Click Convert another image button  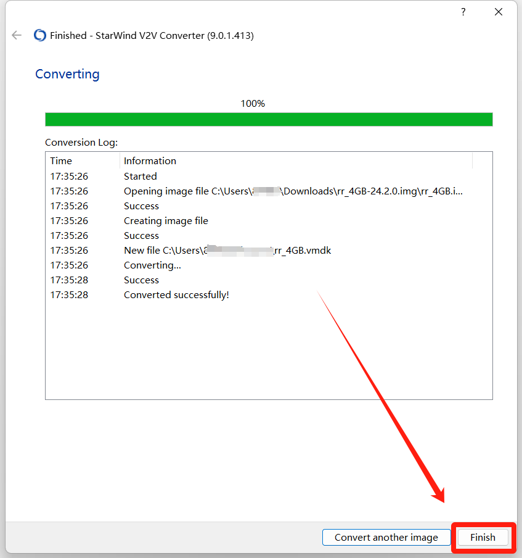point(386,537)
